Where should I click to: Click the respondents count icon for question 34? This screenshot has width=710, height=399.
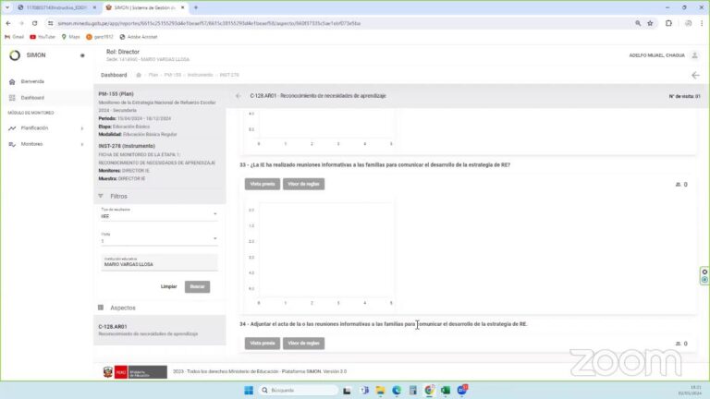tap(678, 344)
